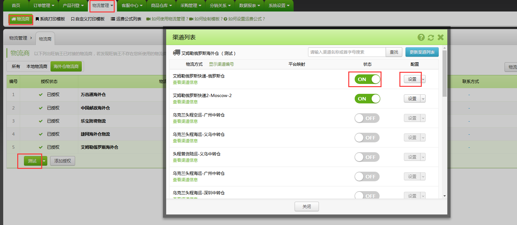Viewport: 517px width, 225px height.
Task: Turn off 艾姆勒俄罗斯快递2-Moscow-2 channel switch
Action: click(x=367, y=99)
